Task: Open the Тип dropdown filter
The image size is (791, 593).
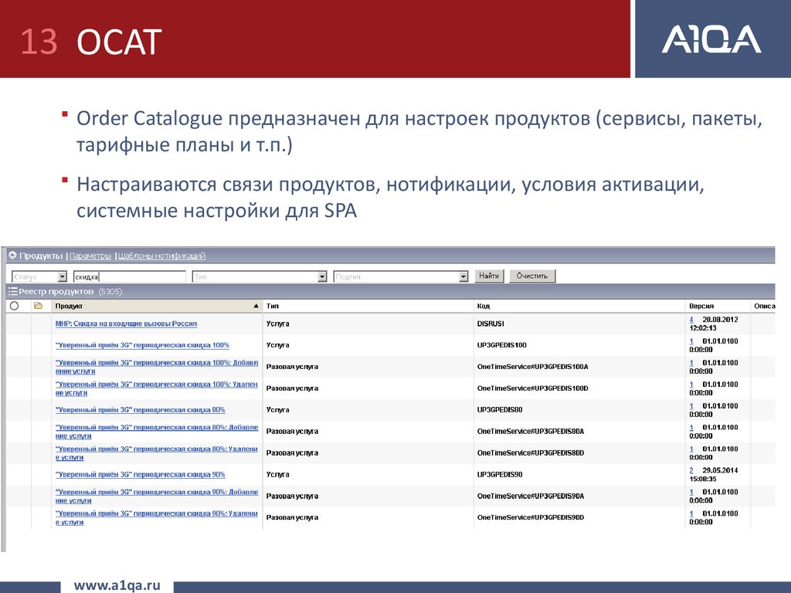Action: 322,276
